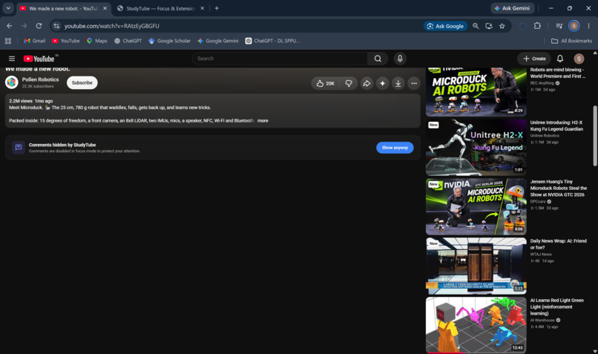The width and height of the screenshot is (598, 354).
Task: Open the YouTube hamburger guide menu
Action: [12, 59]
